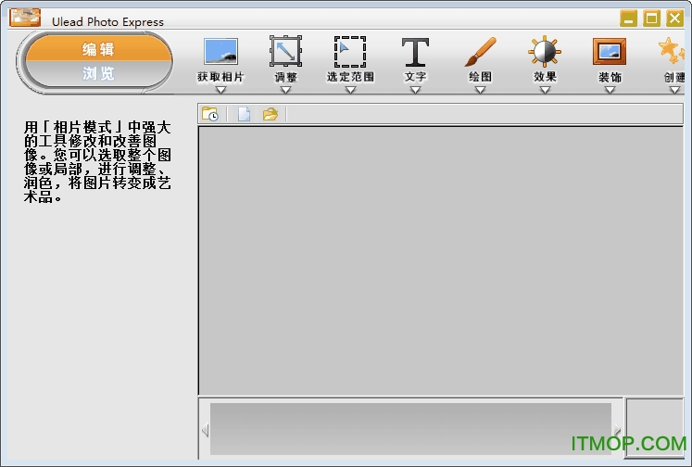692x467 pixels.
Task: Choose the 文字 (Text) tool icon
Action: pyautogui.click(x=415, y=52)
